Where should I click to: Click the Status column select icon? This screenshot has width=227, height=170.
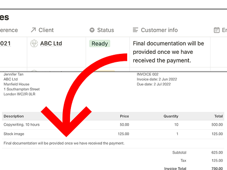point(92,30)
